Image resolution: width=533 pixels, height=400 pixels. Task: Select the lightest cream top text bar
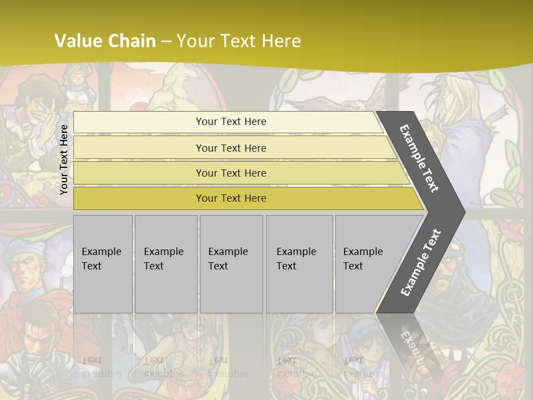230,122
